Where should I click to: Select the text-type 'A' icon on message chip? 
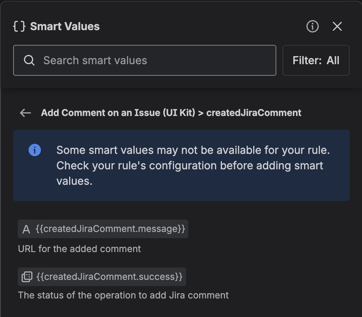(x=27, y=229)
